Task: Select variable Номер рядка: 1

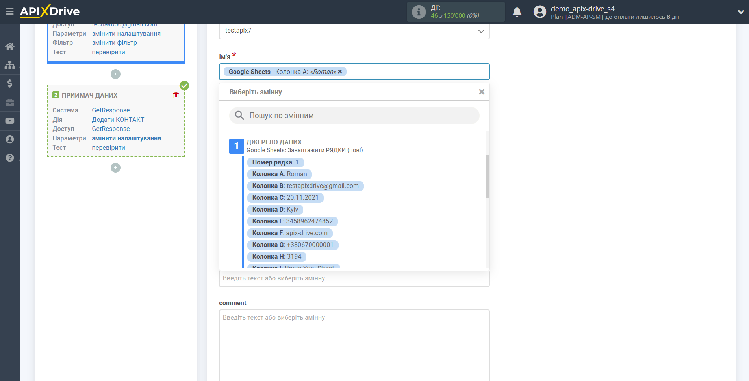Action: [x=275, y=162]
